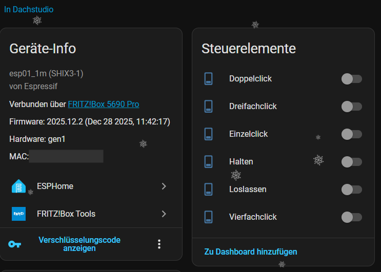Screen dimensions: 381x272
Task: Open the Einzelclick entity label
Action: 248,134
